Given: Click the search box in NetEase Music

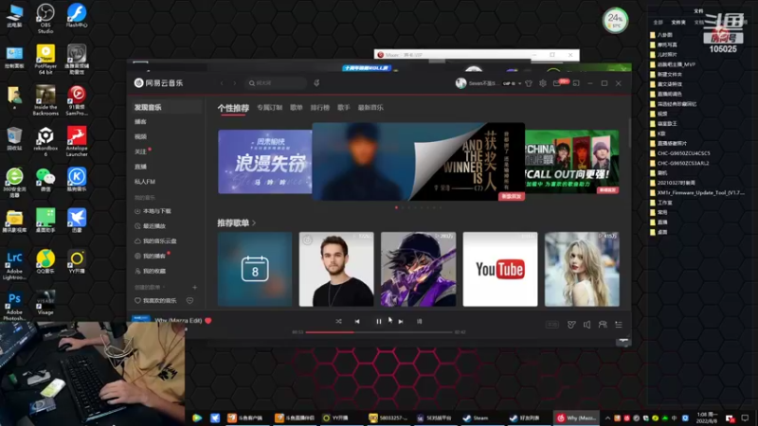Looking at the screenshot, I should coord(277,83).
